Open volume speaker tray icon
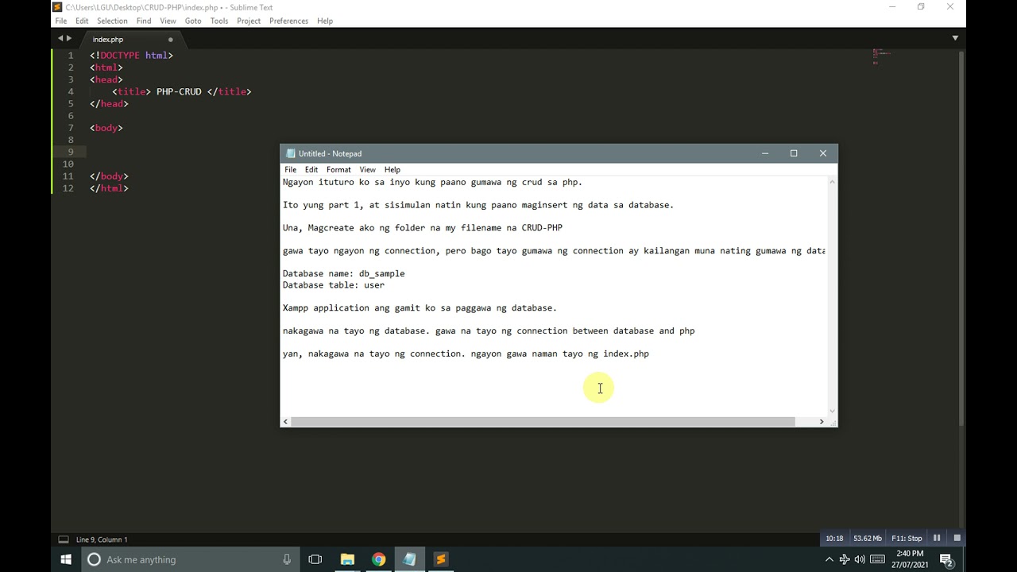Screen dimensions: 1017x572 tap(860, 559)
